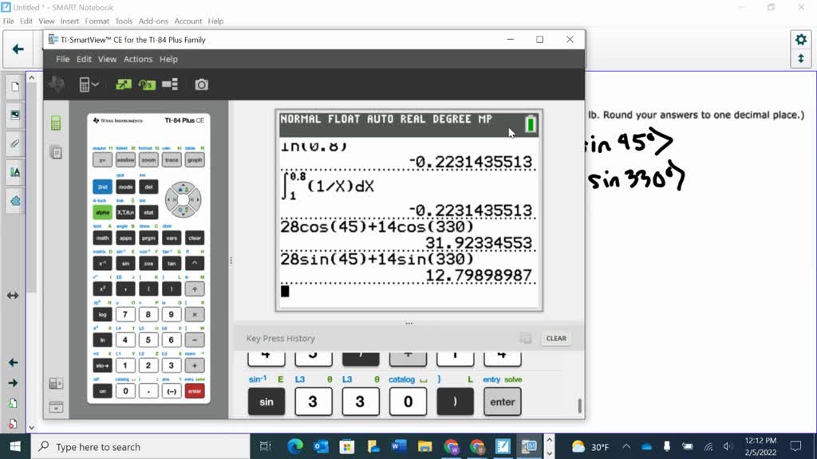This screenshot has width=817, height=459.
Task: Open the SMART Notebook attachments paperclip tab
Action: pos(14,143)
